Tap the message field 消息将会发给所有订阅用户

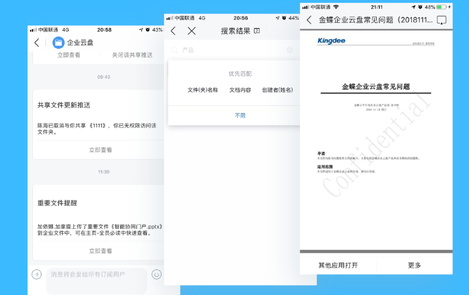[x=96, y=280]
